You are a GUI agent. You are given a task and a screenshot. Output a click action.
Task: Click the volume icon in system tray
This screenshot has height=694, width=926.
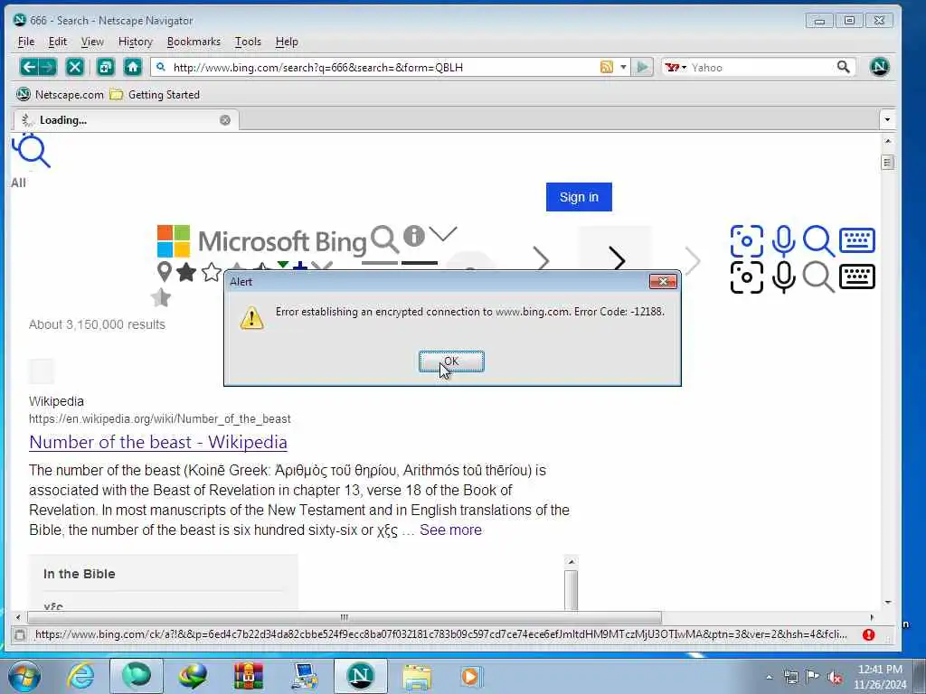pyautogui.click(x=835, y=677)
